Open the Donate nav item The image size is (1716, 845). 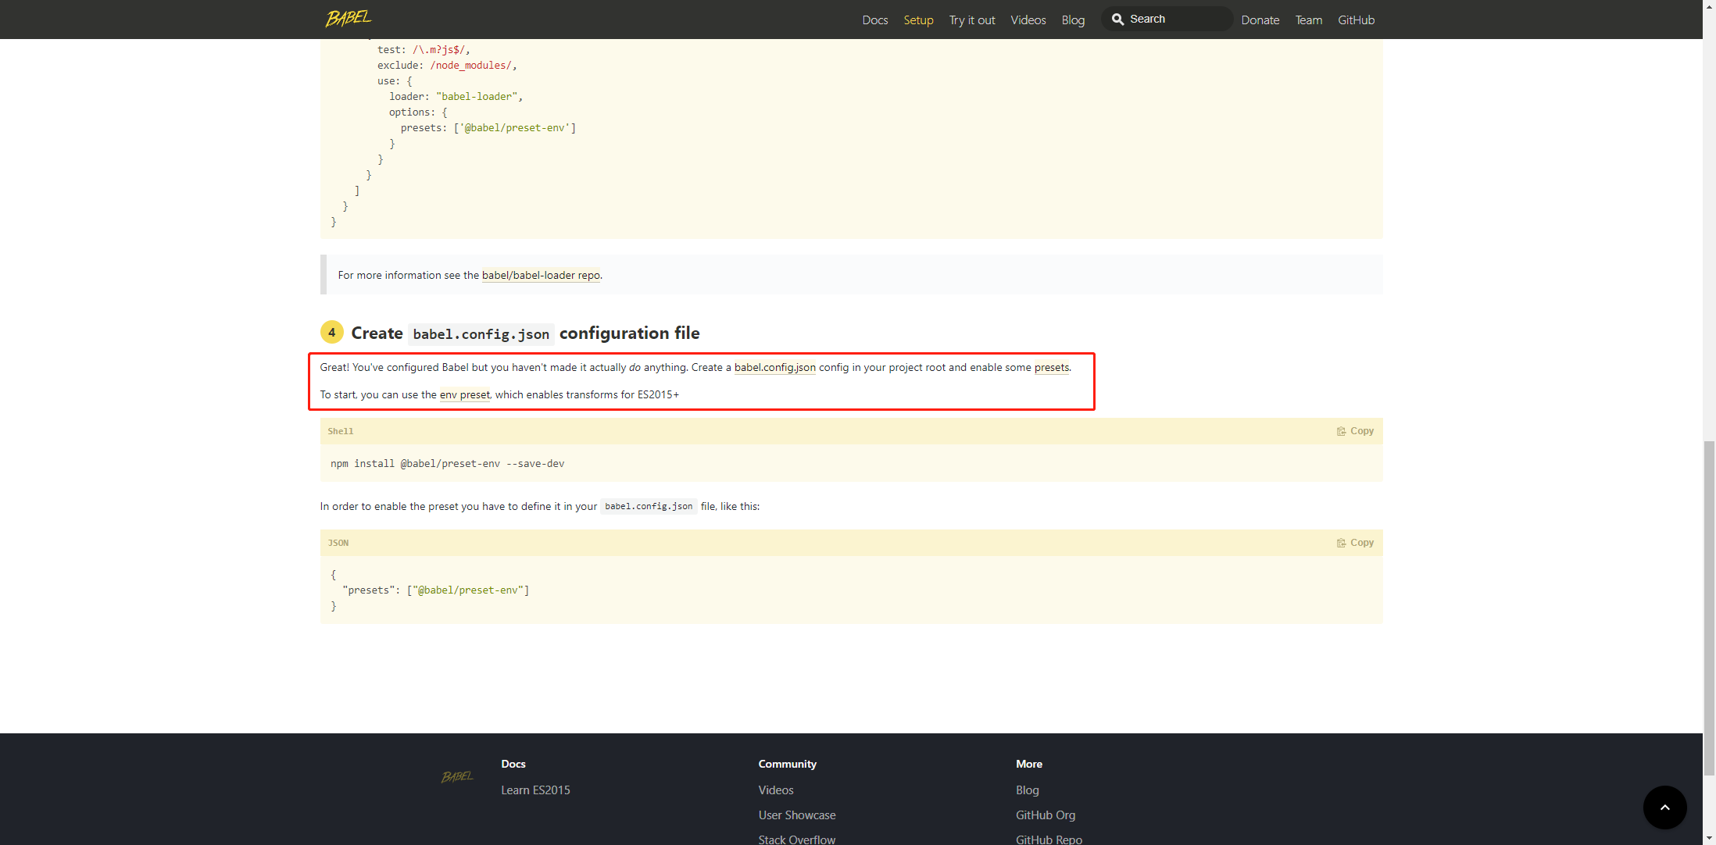click(x=1260, y=20)
